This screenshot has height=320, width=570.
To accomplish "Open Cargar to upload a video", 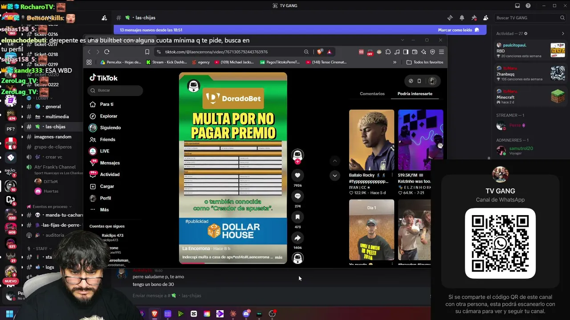I will [107, 187].
